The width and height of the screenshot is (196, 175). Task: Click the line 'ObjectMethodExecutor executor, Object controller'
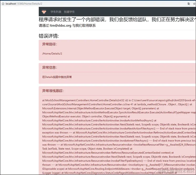click(x=86, y=117)
